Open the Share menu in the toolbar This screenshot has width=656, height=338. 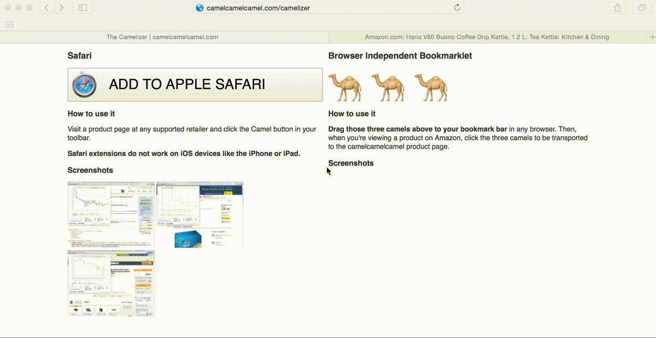(x=618, y=8)
